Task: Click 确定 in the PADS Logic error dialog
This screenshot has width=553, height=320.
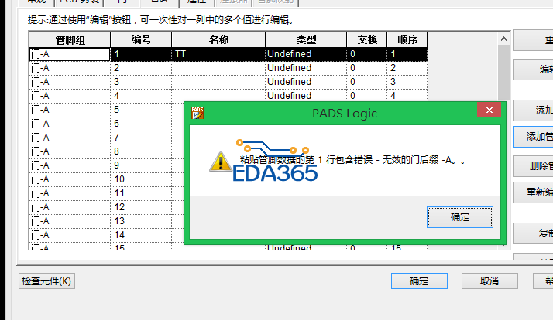Action: [x=459, y=217]
